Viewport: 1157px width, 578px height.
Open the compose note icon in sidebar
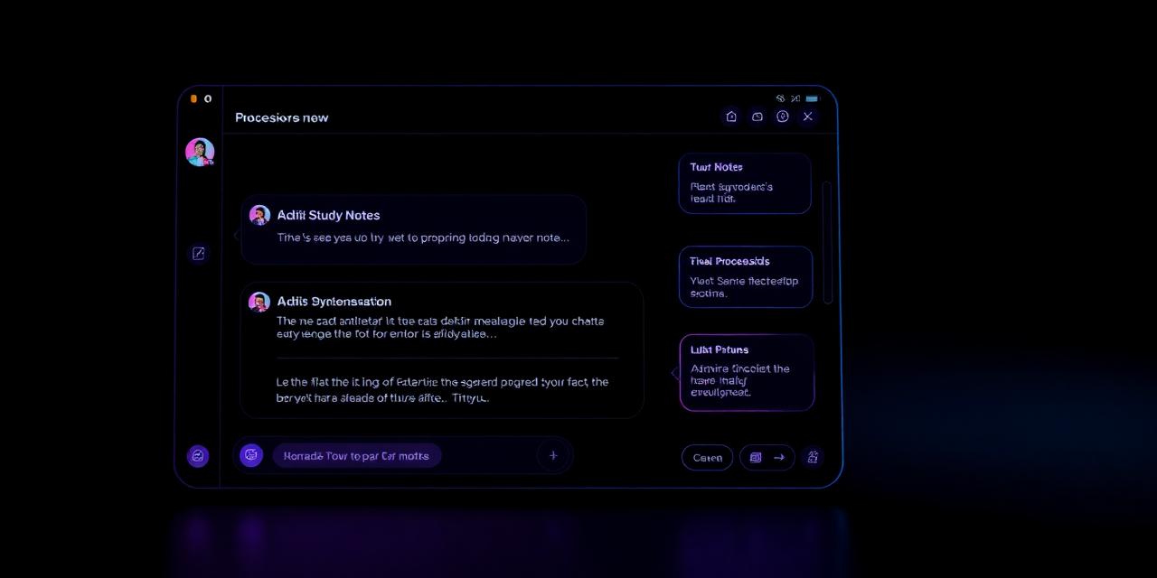point(199,254)
